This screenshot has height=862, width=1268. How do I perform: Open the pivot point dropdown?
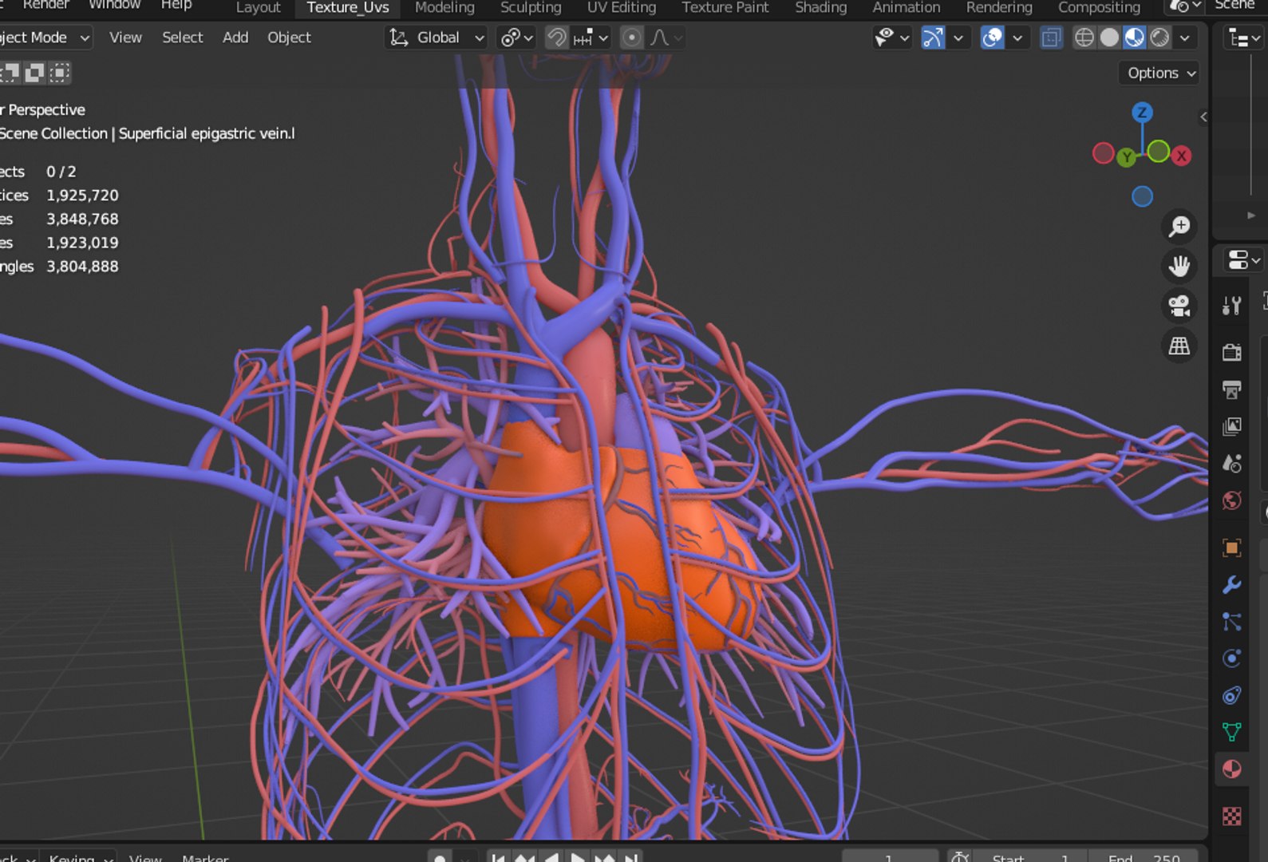coord(515,38)
